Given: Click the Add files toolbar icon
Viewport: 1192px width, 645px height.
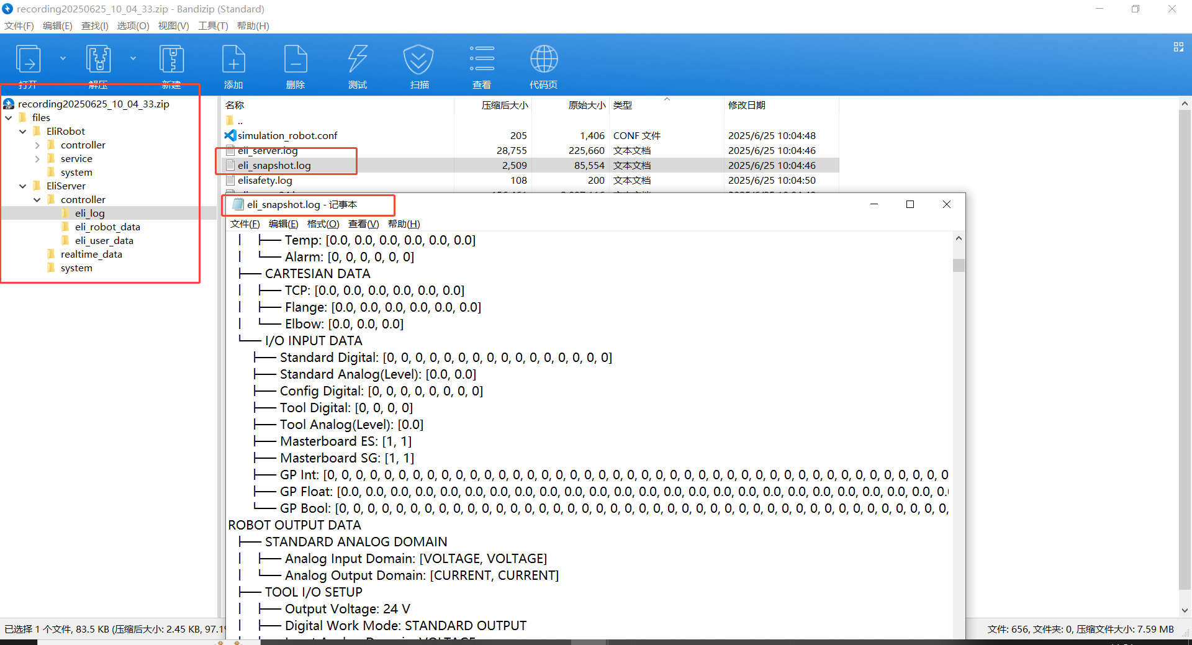Looking at the screenshot, I should click(233, 60).
